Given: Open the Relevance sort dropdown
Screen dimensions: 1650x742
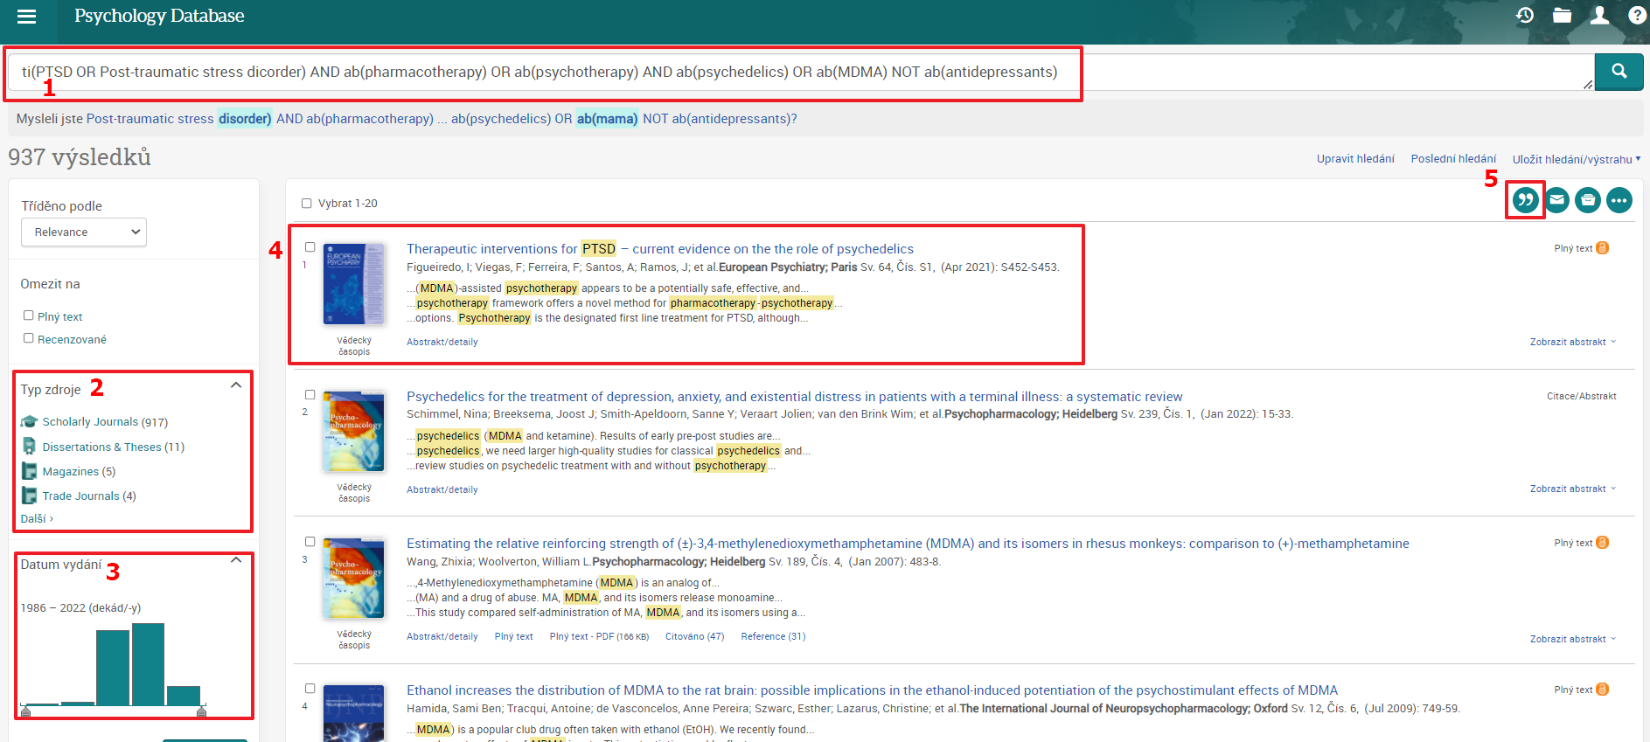Looking at the screenshot, I should click(x=84, y=232).
